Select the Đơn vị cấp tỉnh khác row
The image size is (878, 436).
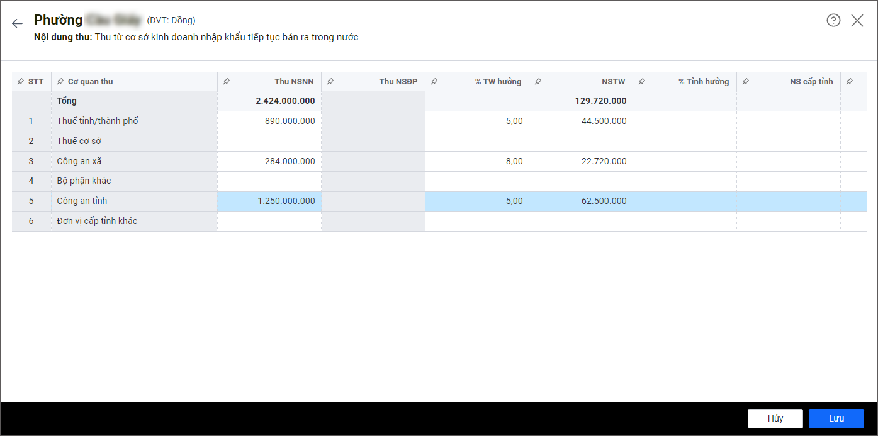click(x=97, y=221)
